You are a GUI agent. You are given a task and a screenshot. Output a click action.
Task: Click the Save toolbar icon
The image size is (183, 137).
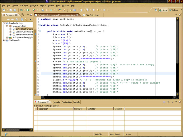11,10
